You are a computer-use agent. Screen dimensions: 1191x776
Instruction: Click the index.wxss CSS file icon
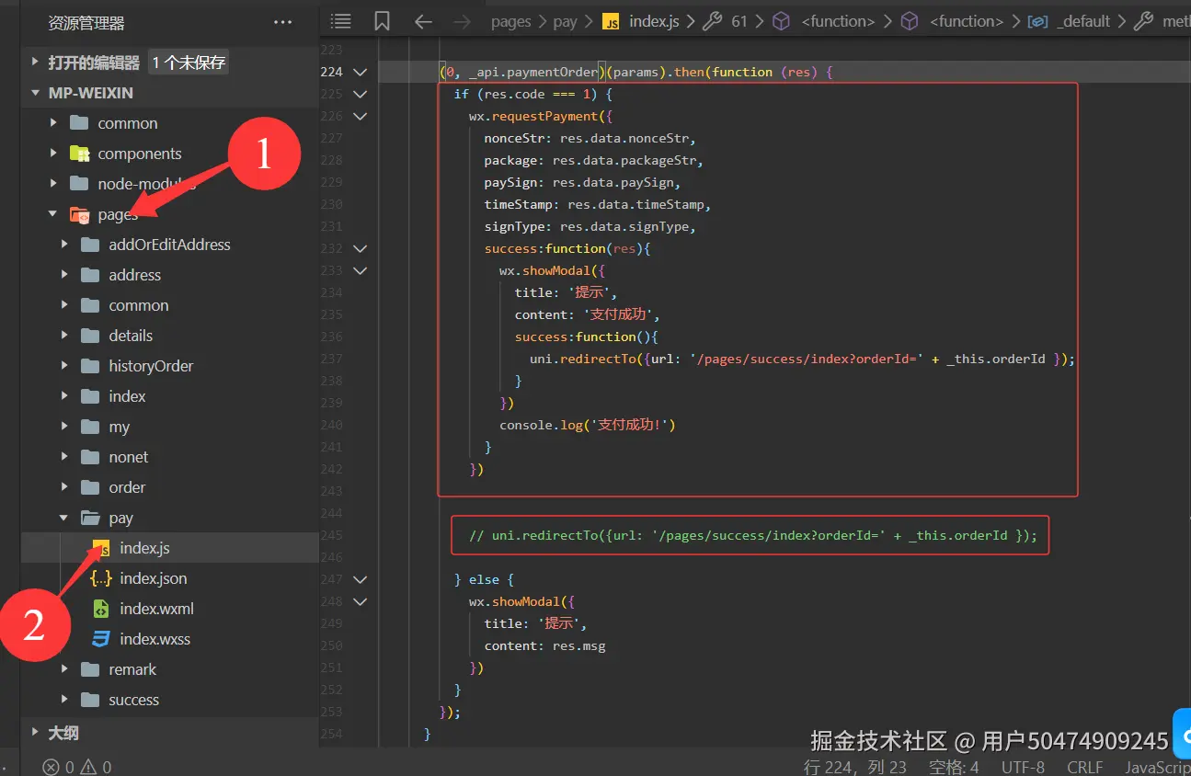tap(101, 639)
